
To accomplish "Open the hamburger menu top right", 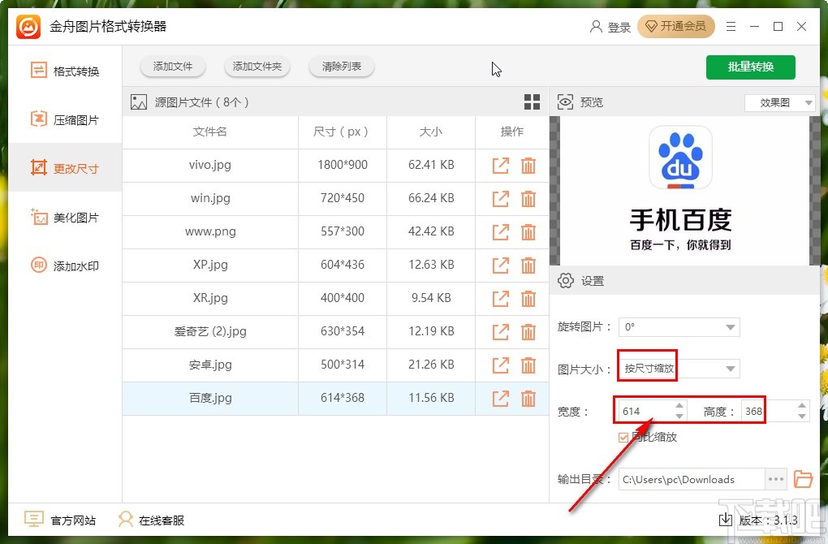I will click(730, 27).
